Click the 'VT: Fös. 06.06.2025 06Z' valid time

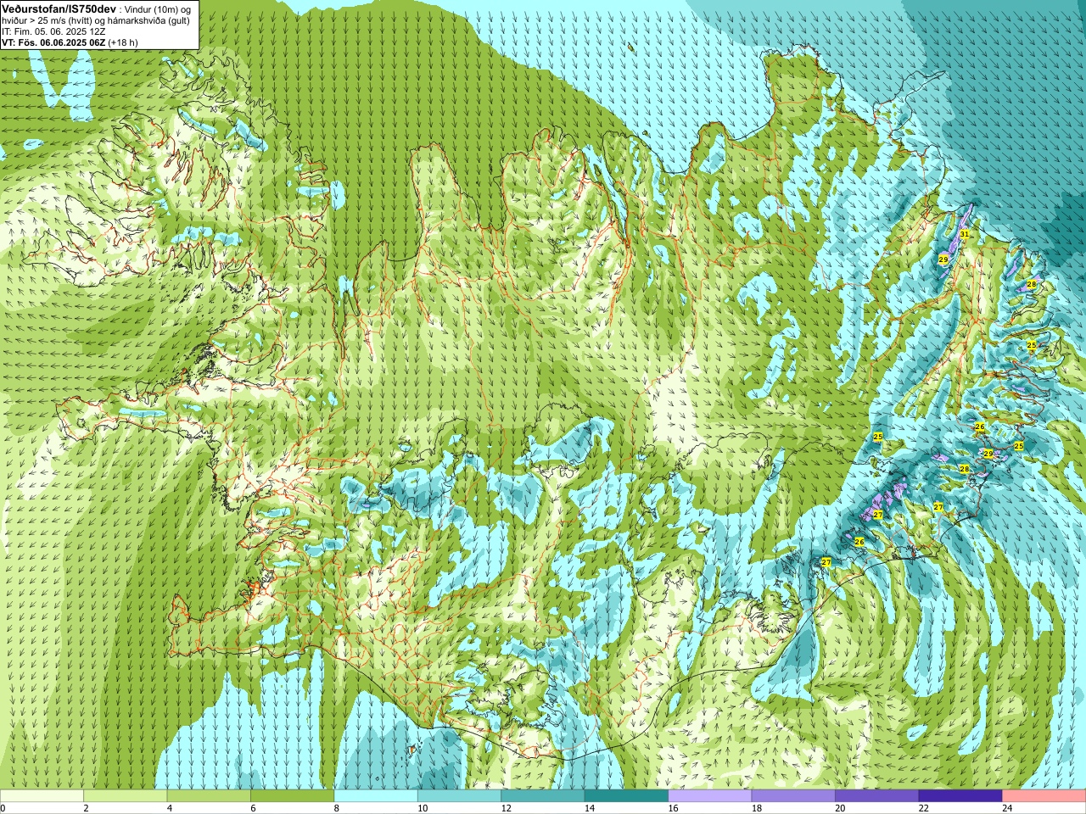pyautogui.click(x=53, y=42)
